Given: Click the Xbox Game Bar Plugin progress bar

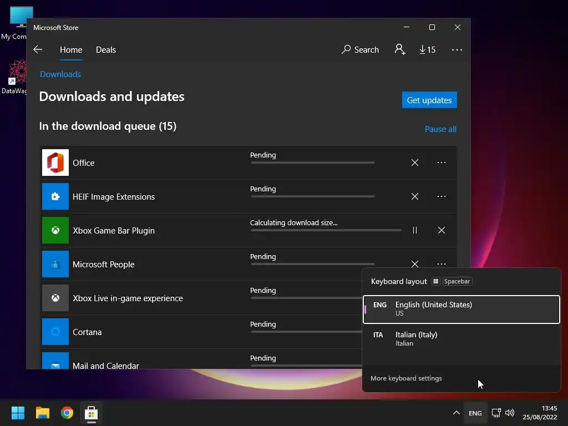Looking at the screenshot, I should point(326,230).
